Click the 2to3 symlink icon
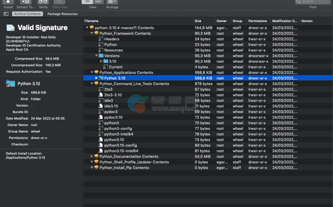333x207 pixels. point(101,89)
